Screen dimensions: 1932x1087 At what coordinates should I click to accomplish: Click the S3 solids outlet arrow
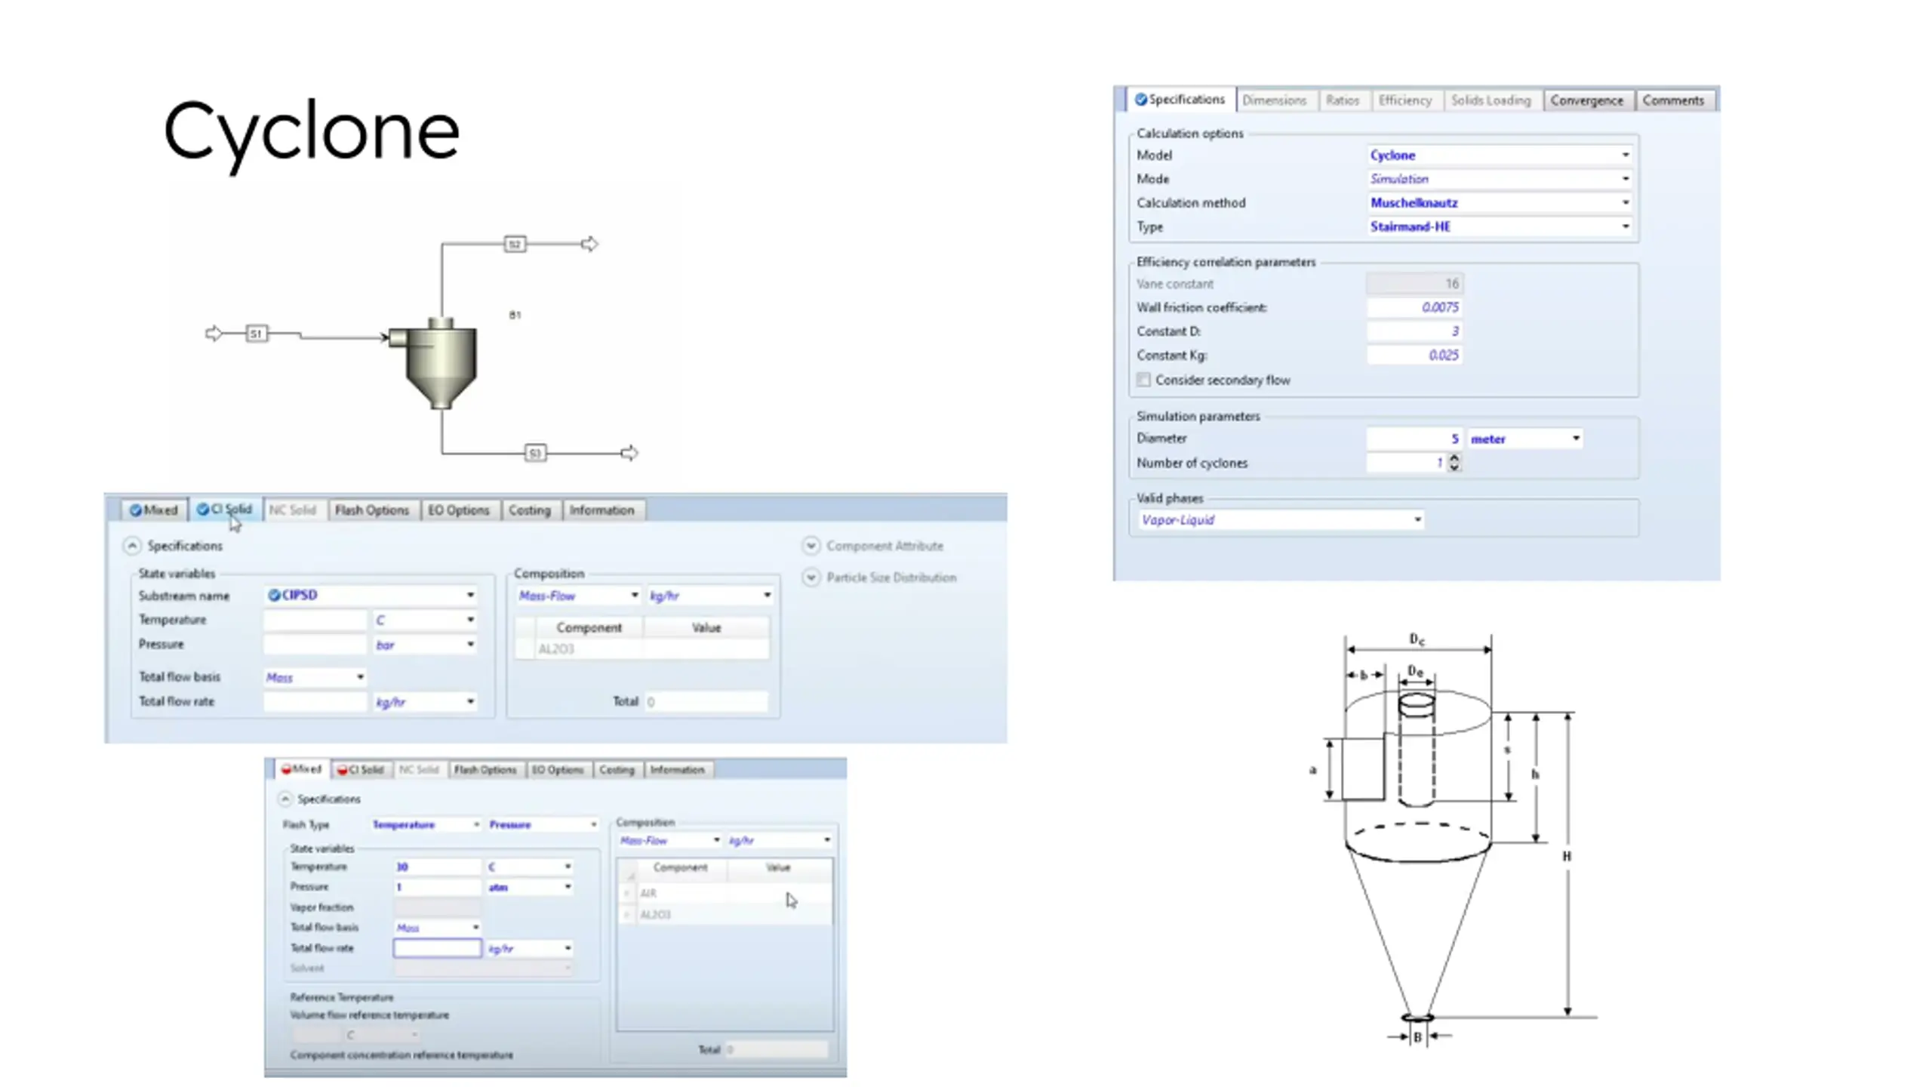point(629,454)
